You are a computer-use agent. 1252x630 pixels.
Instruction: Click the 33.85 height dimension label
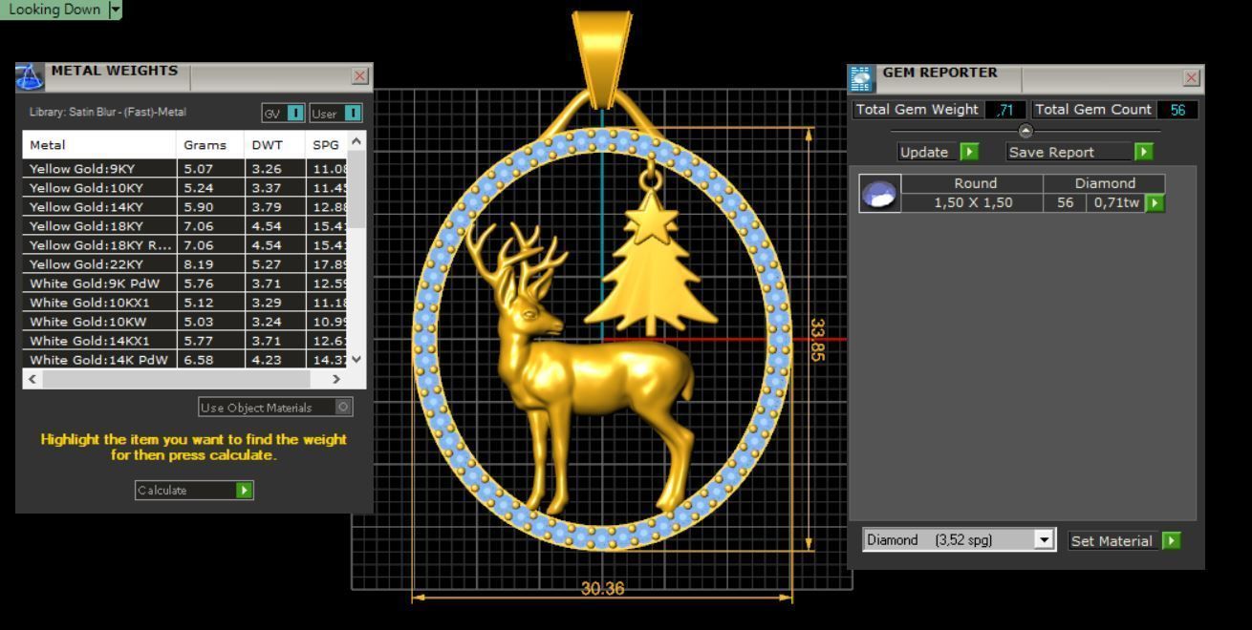click(x=816, y=339)
